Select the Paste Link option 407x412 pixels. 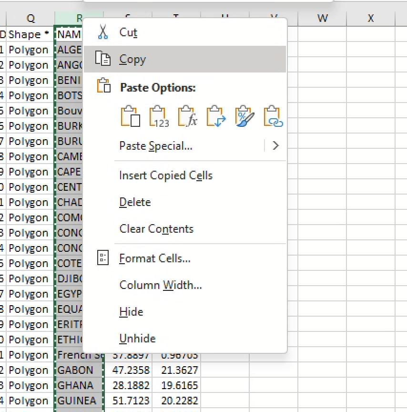click(x=273, y=116)
